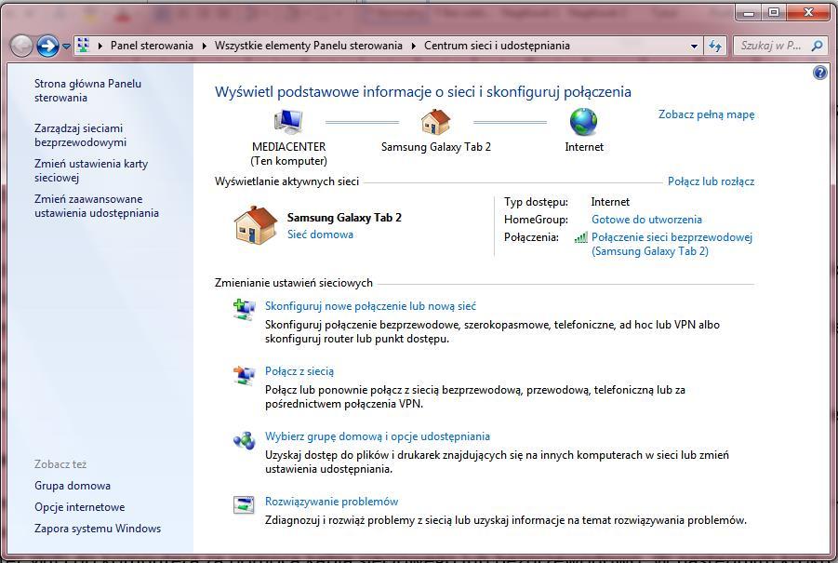The width and height of the screenshot is (838, 563).
Task: Open Zmień ustawienia karty sieciowej
Action: point(91,170)
